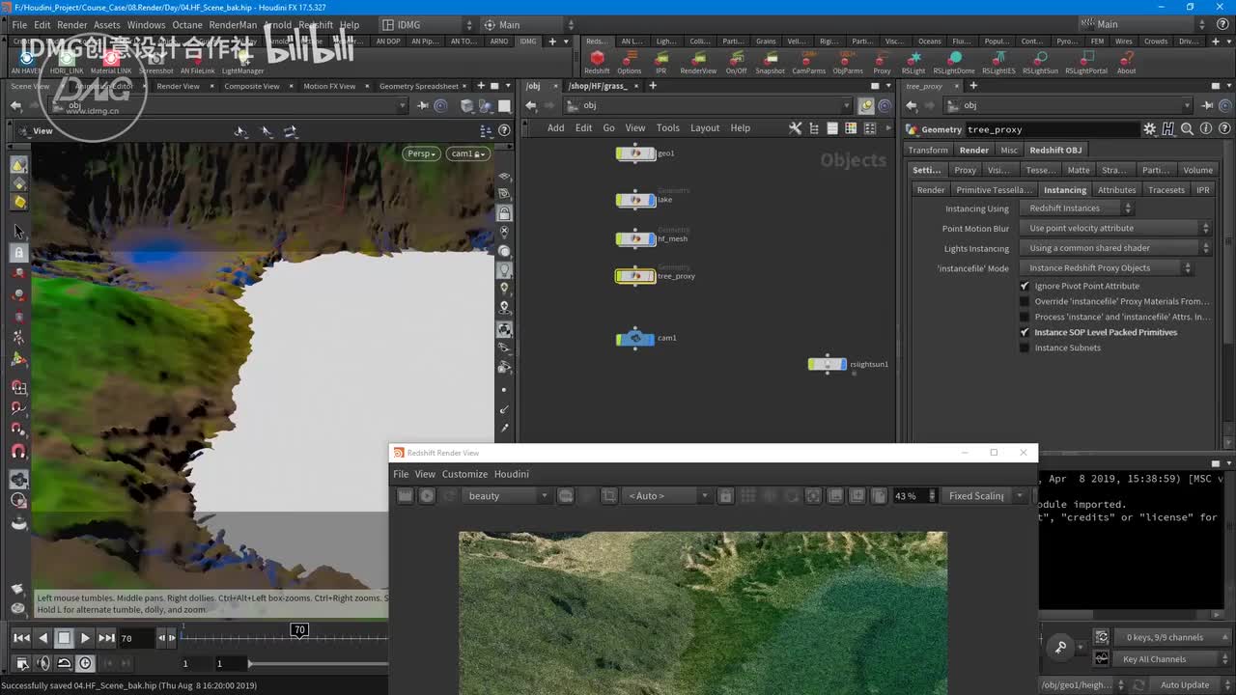Uncheck Ignore Pivot Point Attribute
This screenshot has width=1236, height=695.
(1025, 286)
